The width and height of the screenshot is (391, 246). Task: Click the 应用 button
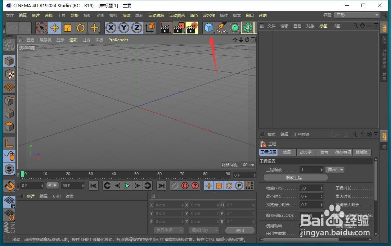[240, 230]
